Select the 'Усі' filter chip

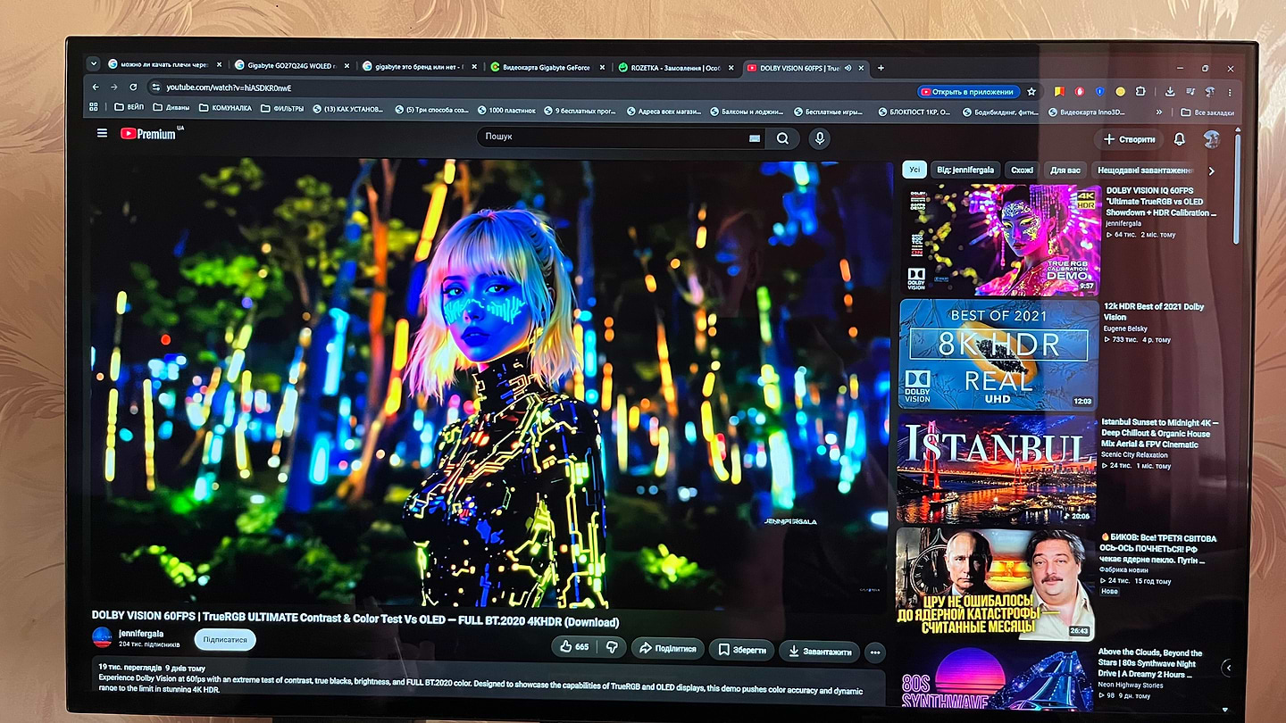[x=914, y=170]
